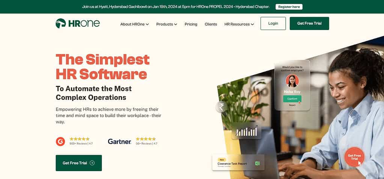This screenshot has height=179, width=384.
Task: Open the Clients page
Action: coord(211,24)
